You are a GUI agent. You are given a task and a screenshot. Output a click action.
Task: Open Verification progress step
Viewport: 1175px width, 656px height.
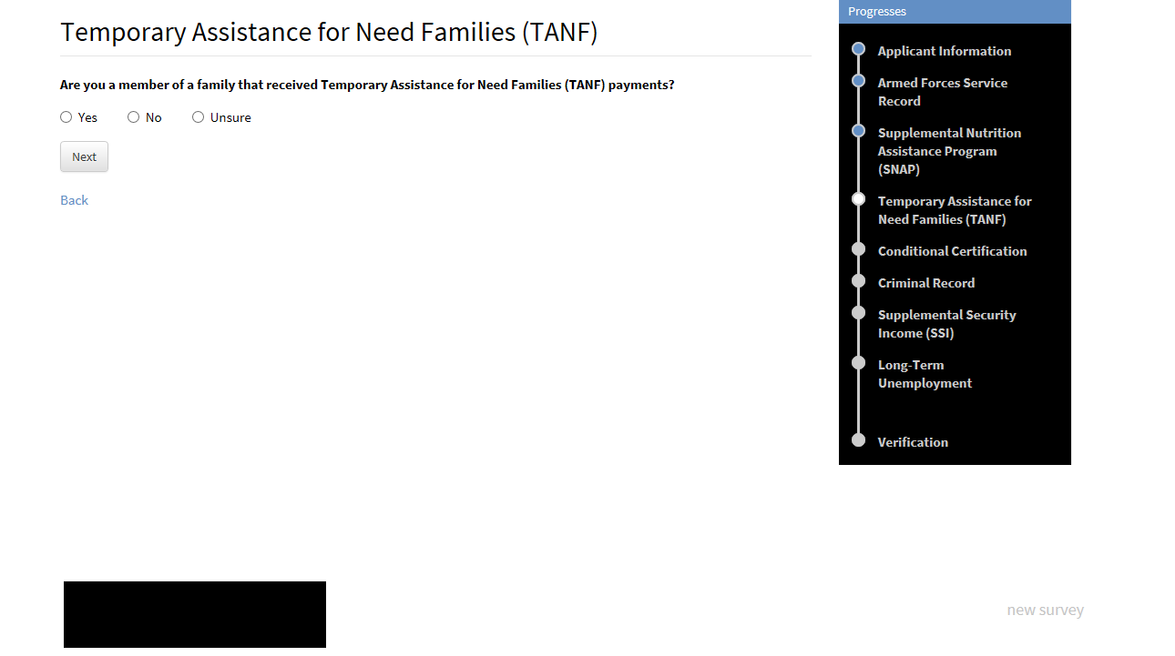913,442
